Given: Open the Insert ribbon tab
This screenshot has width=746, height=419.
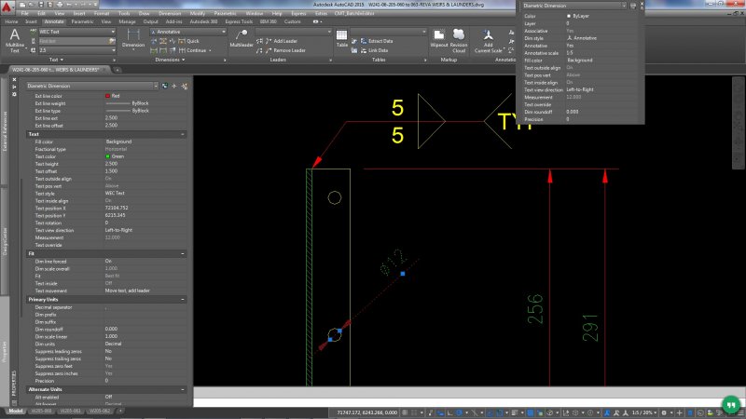Looking at the screenshot, I should [x=31, y=21].
